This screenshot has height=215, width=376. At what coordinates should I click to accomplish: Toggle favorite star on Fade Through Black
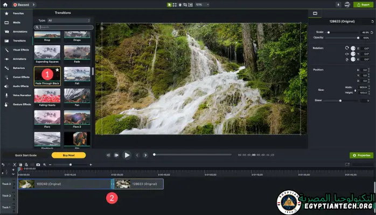(57, 70)
